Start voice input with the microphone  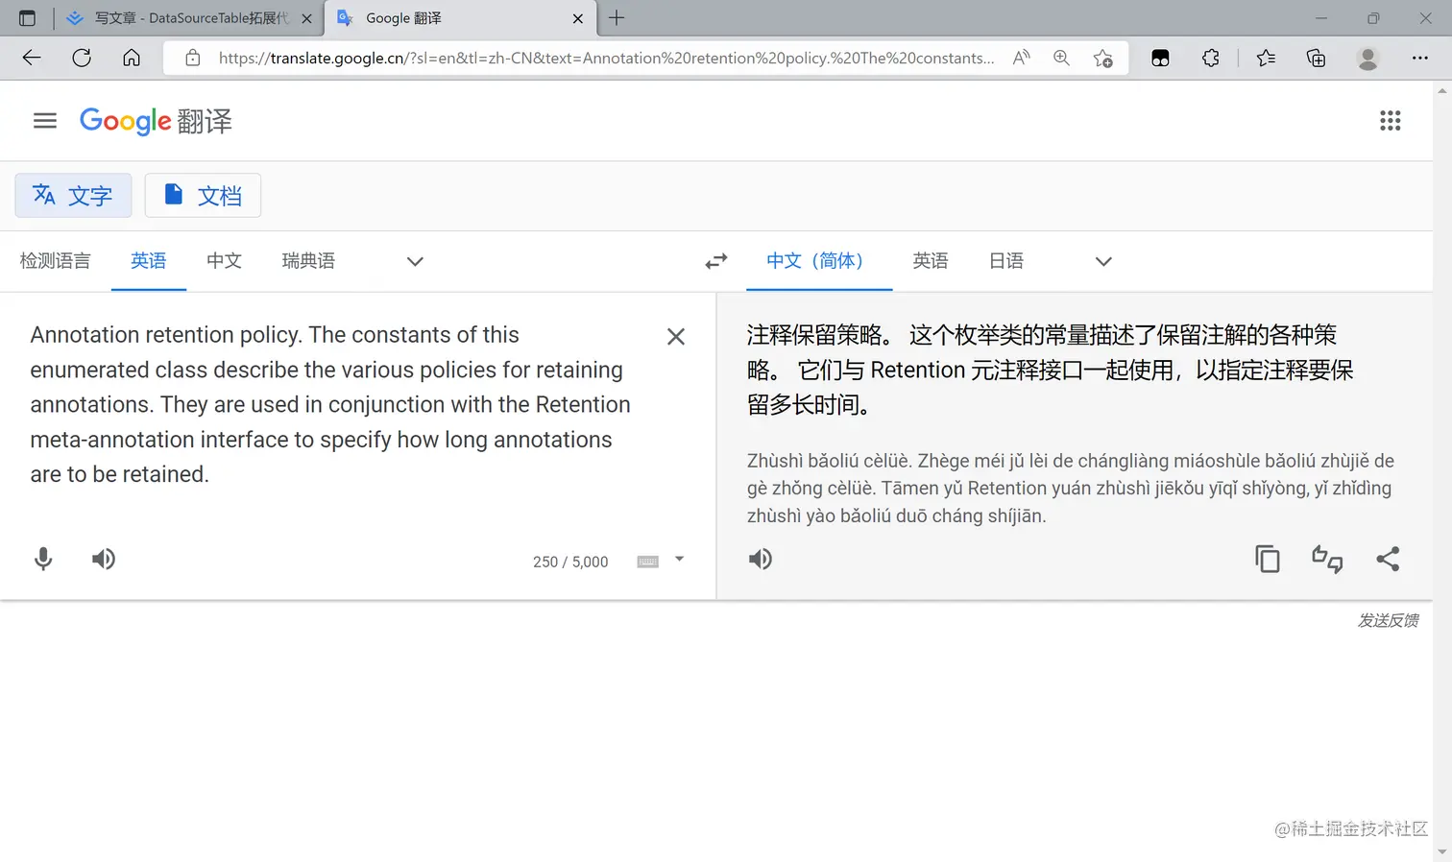(43, 559)
